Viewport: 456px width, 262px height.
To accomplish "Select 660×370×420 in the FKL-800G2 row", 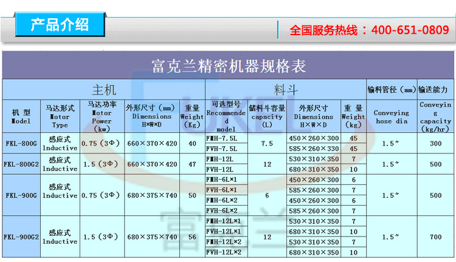I will [x=152, y=164].
